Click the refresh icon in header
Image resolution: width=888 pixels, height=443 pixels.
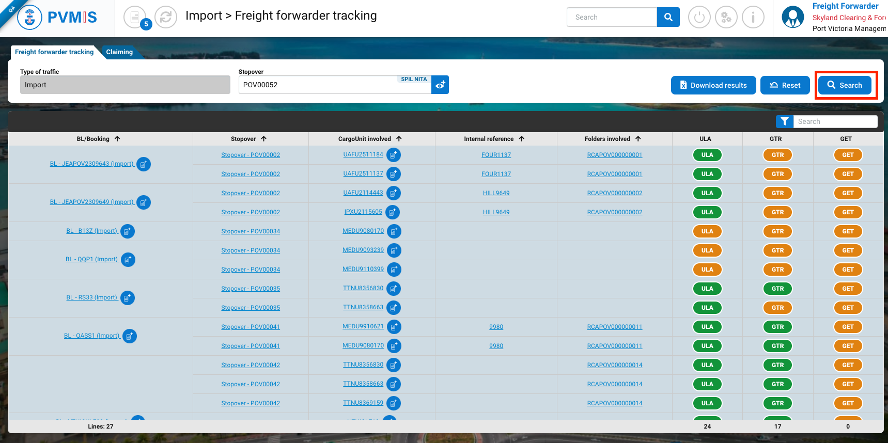[166, 18]
